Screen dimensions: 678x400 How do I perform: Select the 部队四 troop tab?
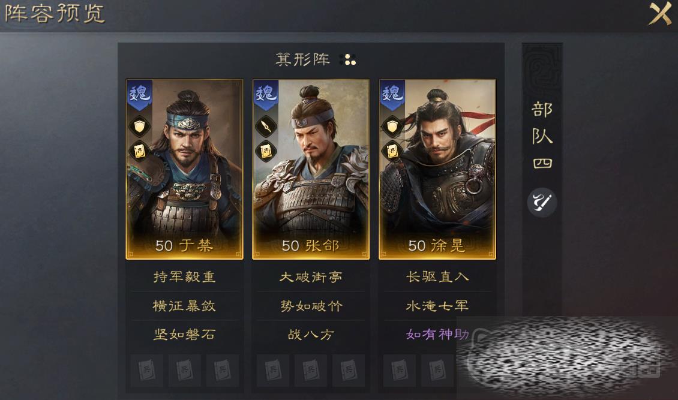542,135
